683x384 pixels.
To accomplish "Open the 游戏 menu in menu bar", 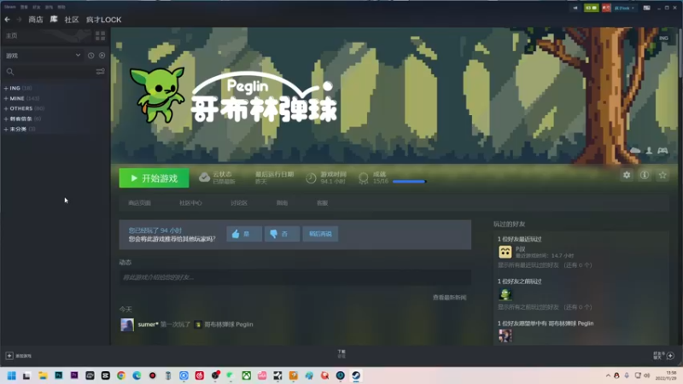I will (x=49, y=7).
